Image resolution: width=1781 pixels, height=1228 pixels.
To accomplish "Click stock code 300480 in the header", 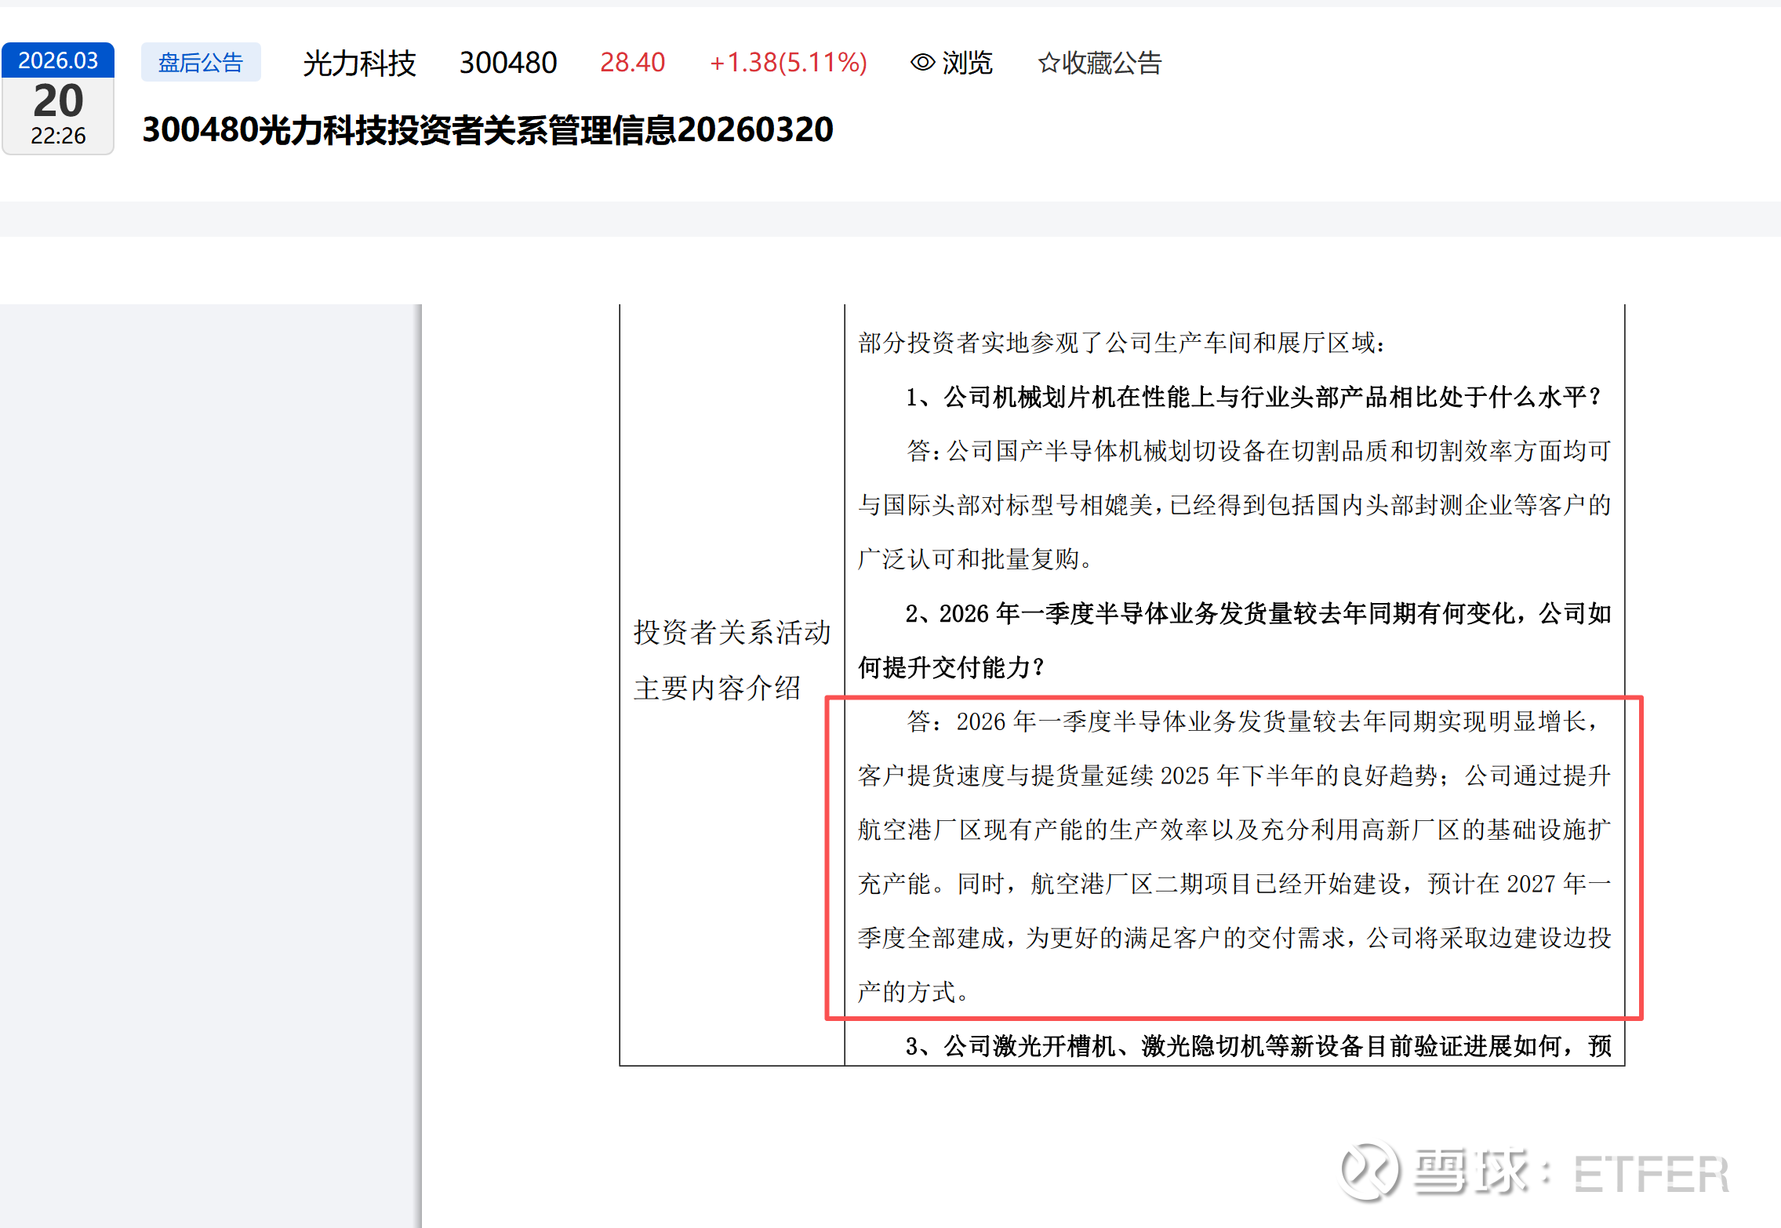I will tap(507, 63).
